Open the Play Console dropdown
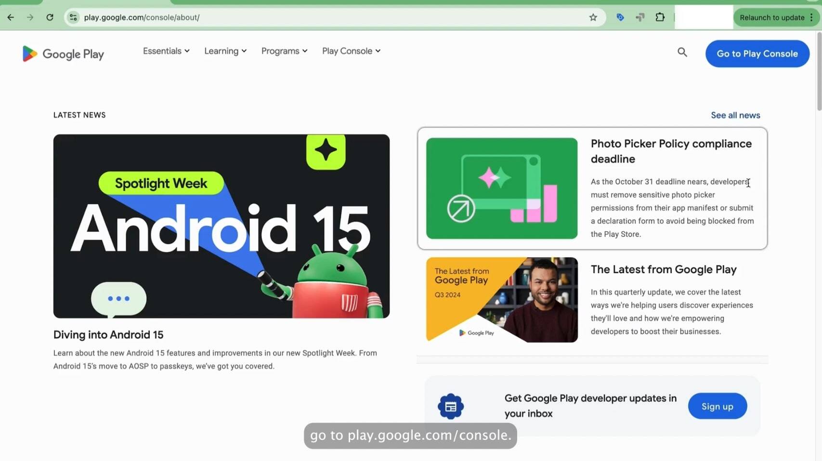The height and width of the screenshot is (461, 822). [x=351, y=51]
